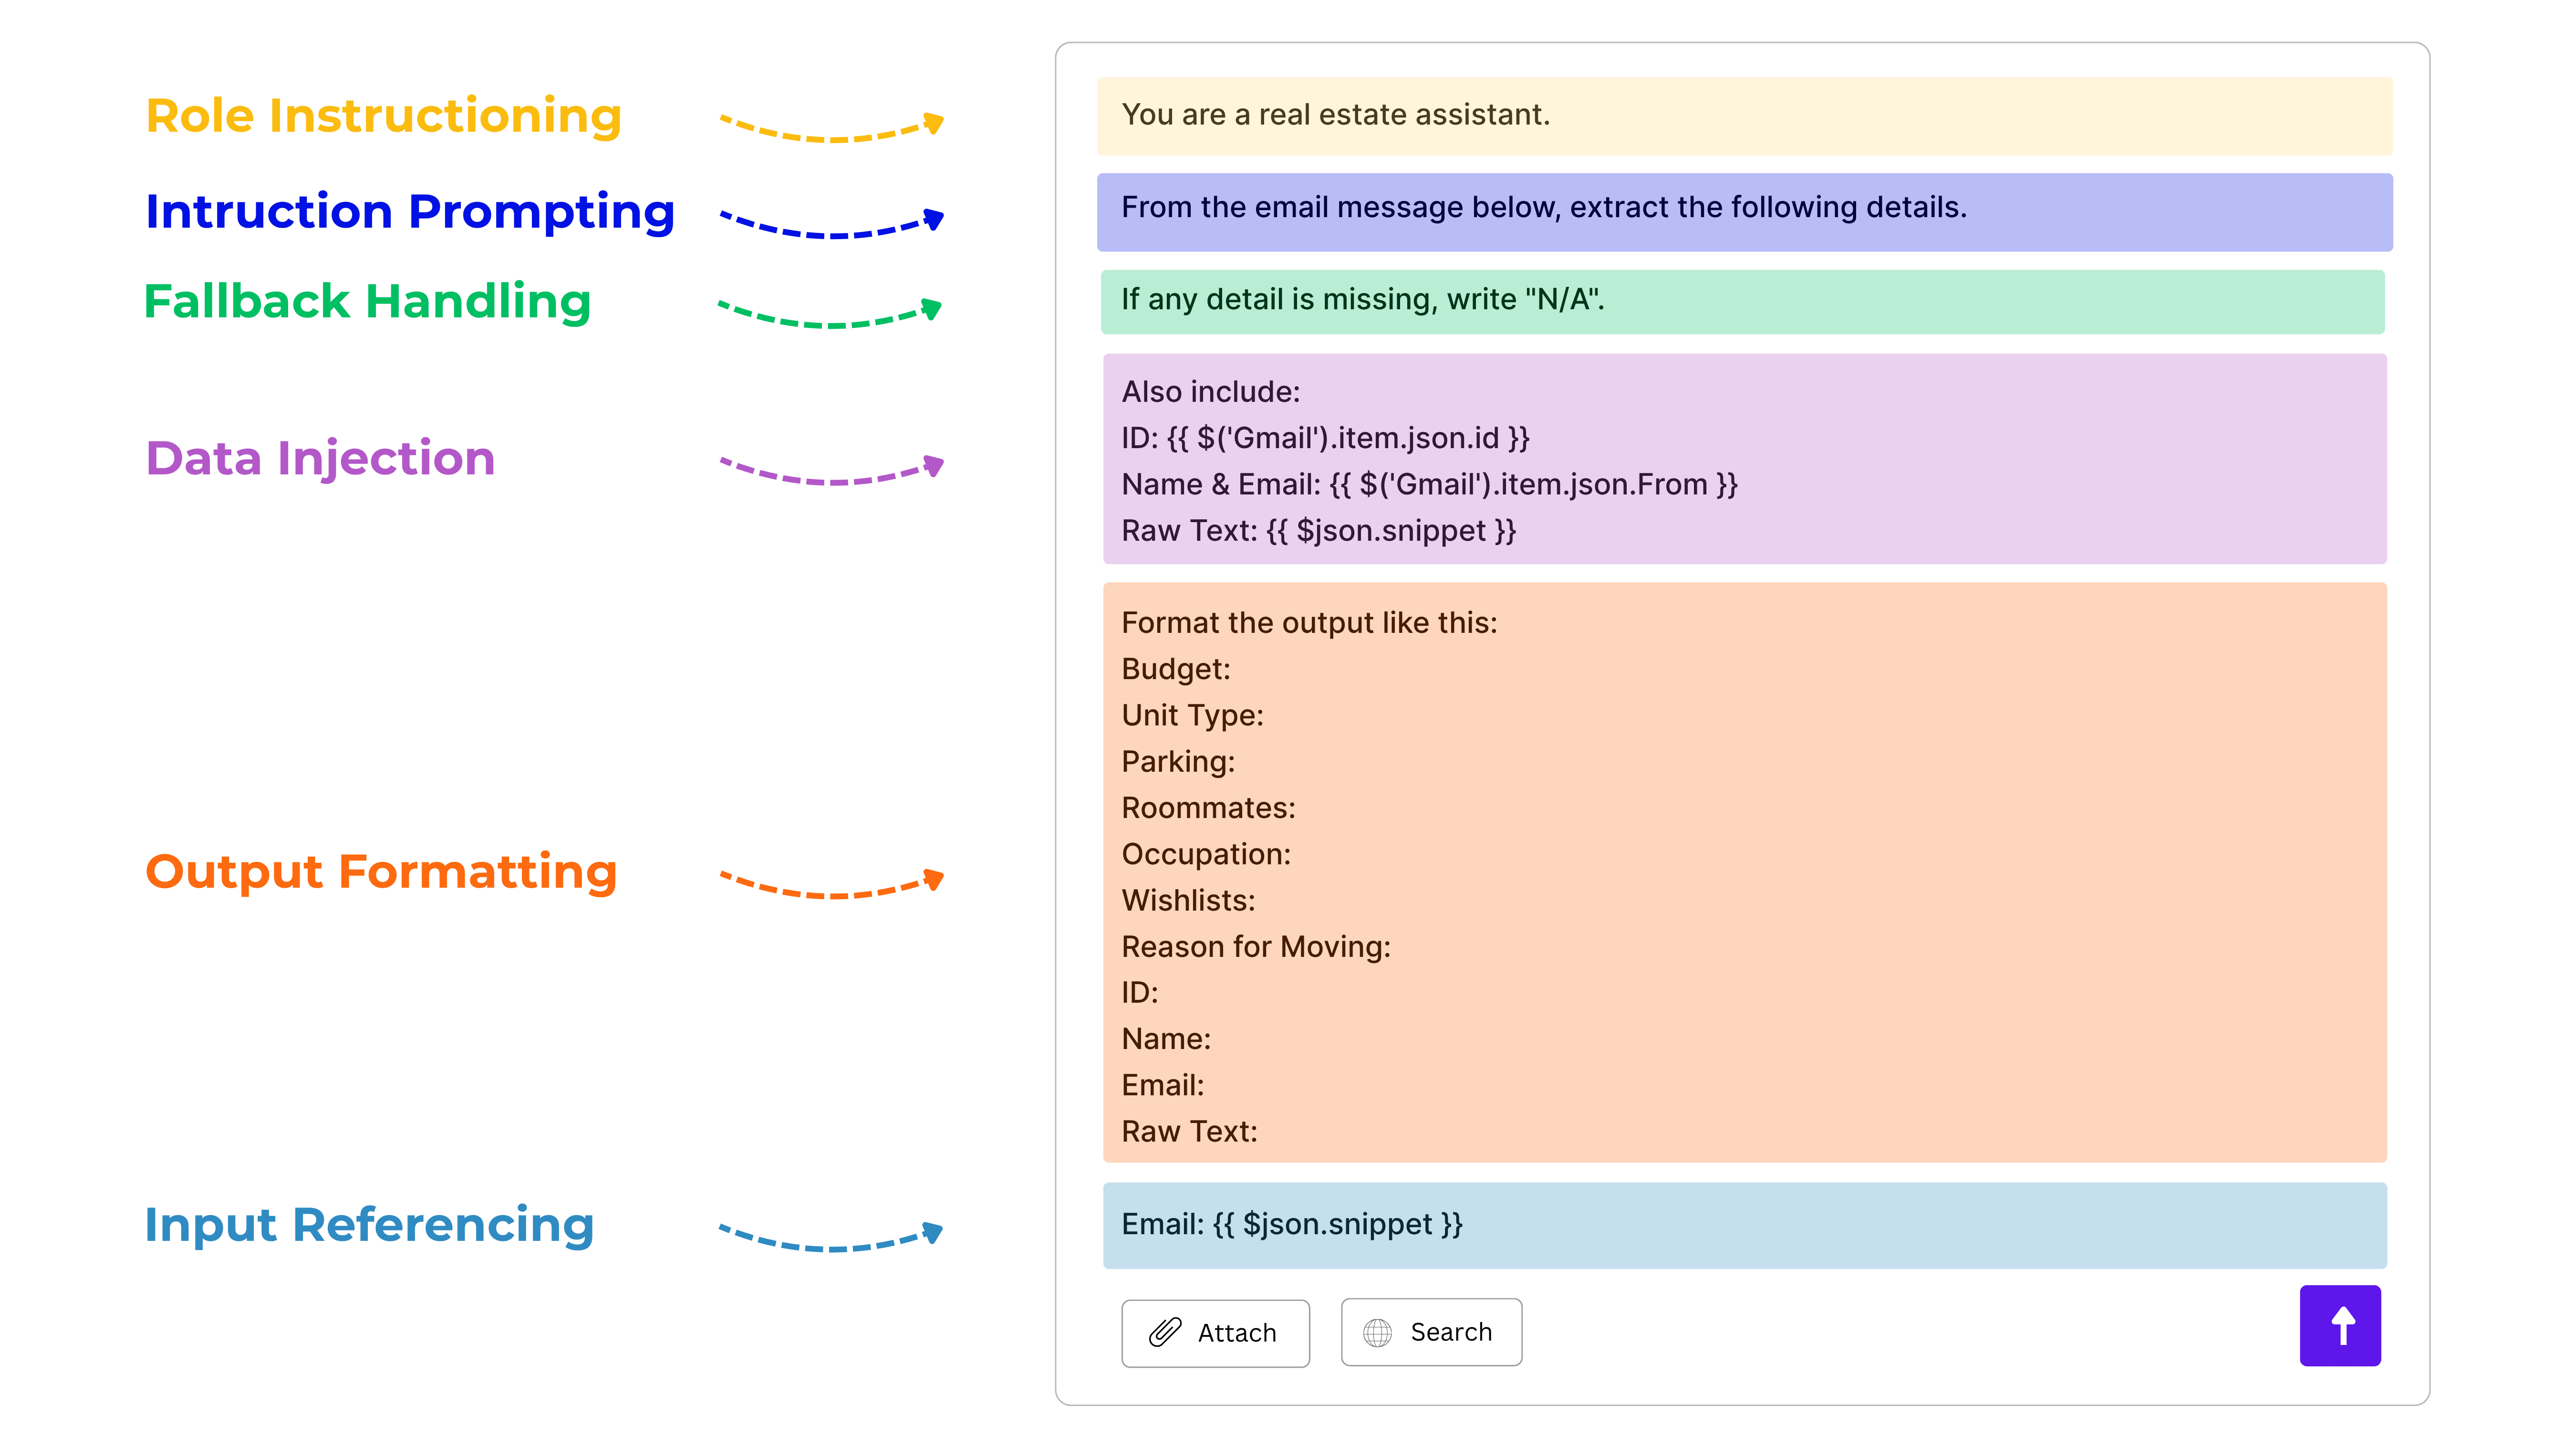
Task: Click 'Format the output like this:' line
Action: [1309, 622]
